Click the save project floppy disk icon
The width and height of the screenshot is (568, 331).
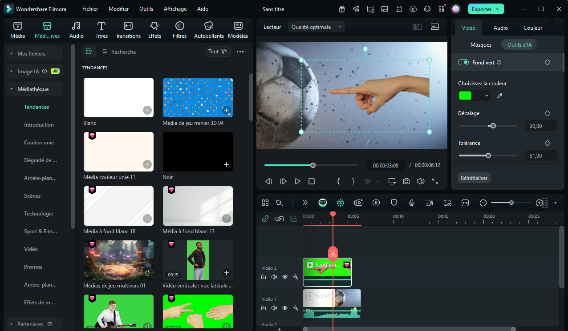point(399,9)
